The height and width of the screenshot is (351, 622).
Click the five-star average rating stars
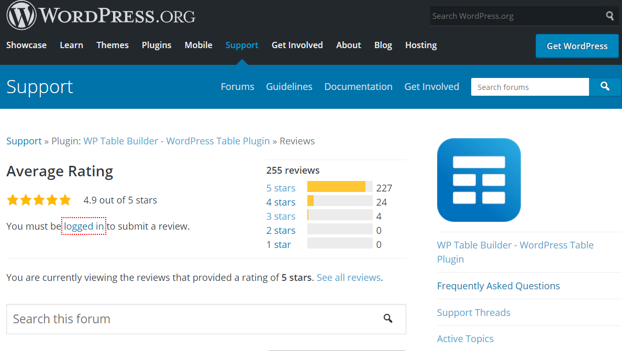click(39, 200)
